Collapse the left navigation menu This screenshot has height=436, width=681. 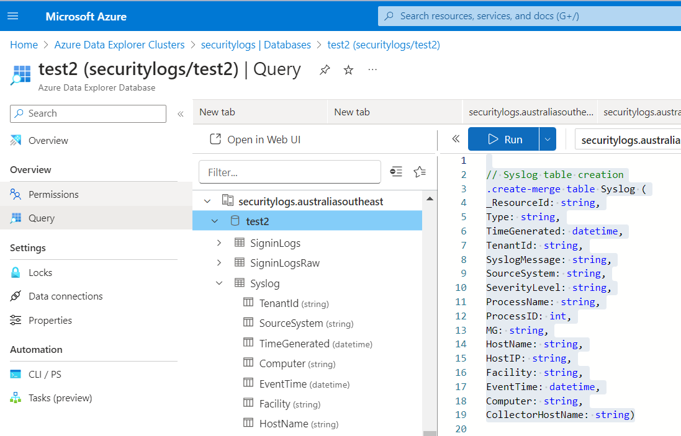[181, 114]
